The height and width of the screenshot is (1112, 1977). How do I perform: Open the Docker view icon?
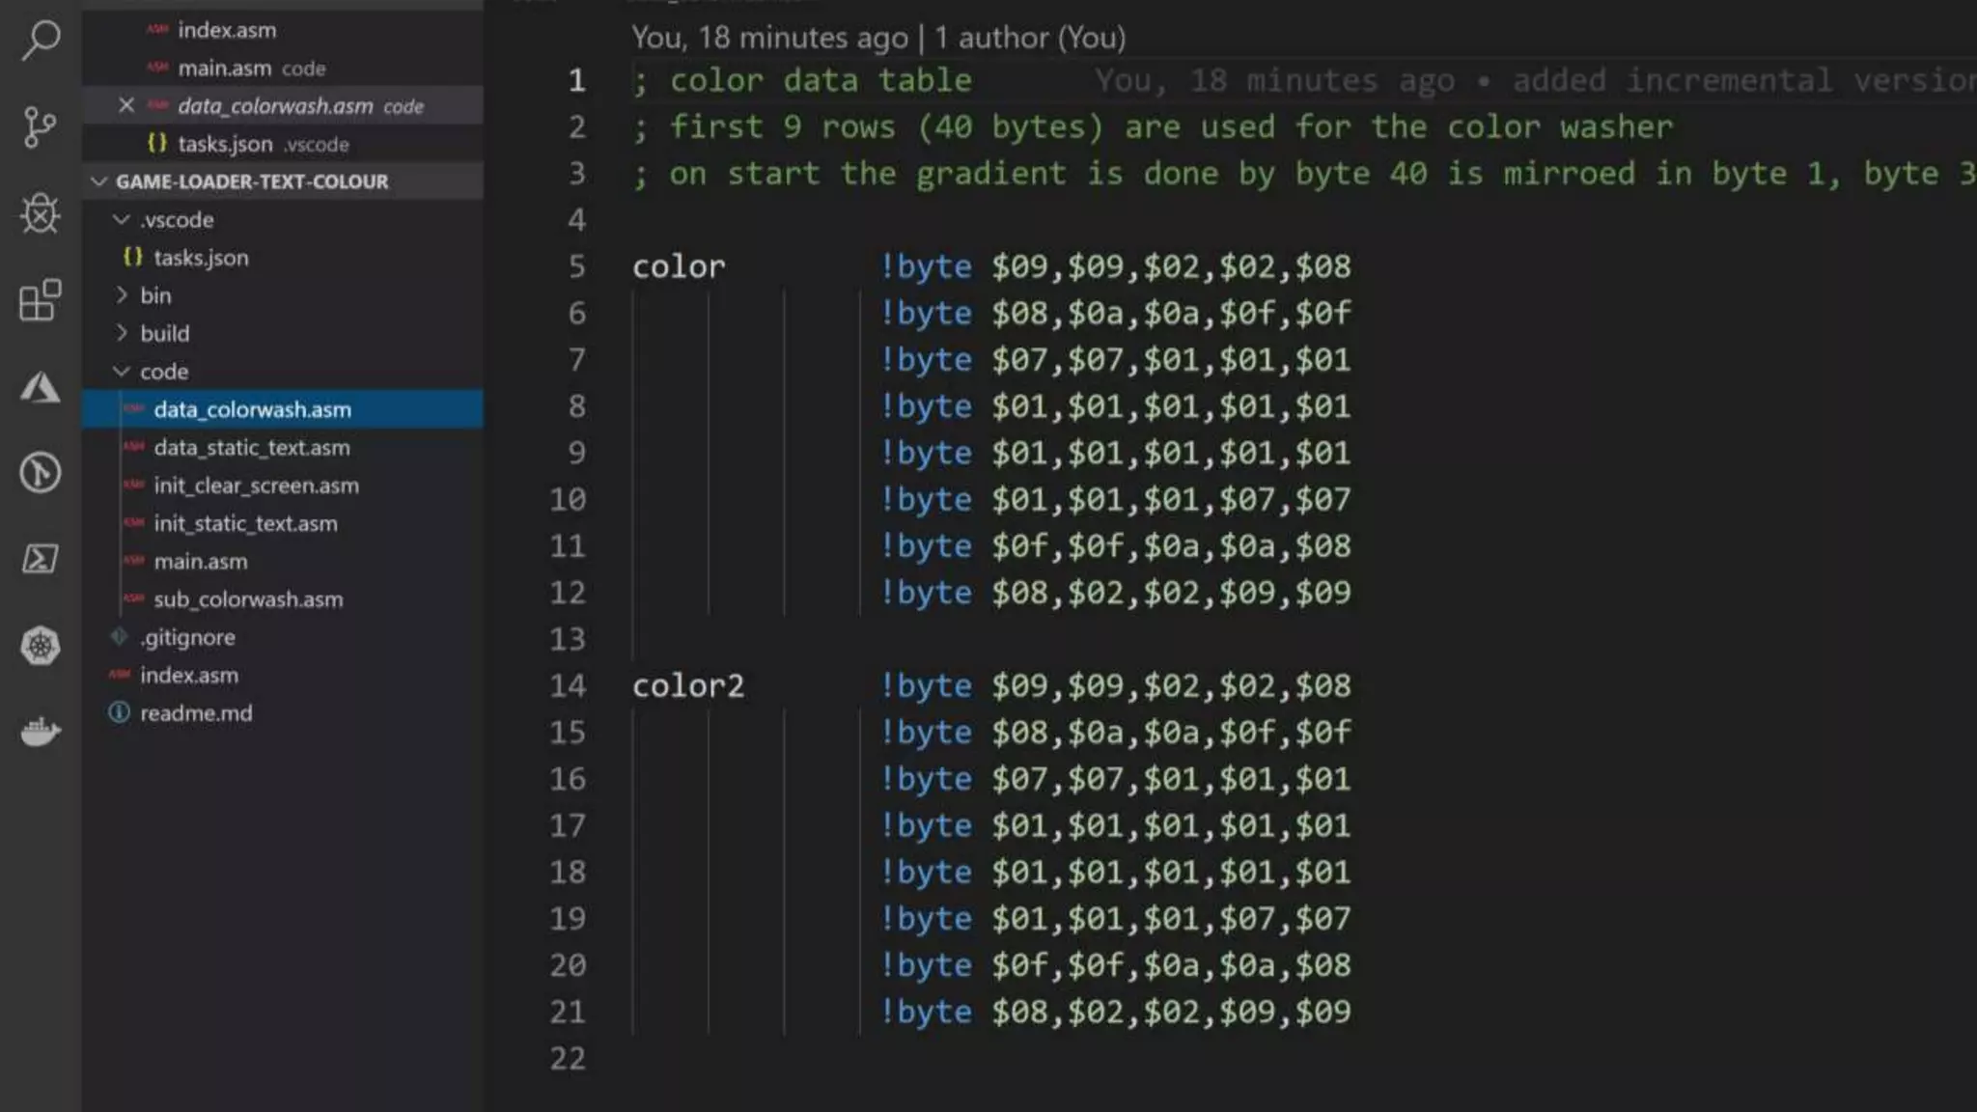pyautogui.click(x=41, y=732)
